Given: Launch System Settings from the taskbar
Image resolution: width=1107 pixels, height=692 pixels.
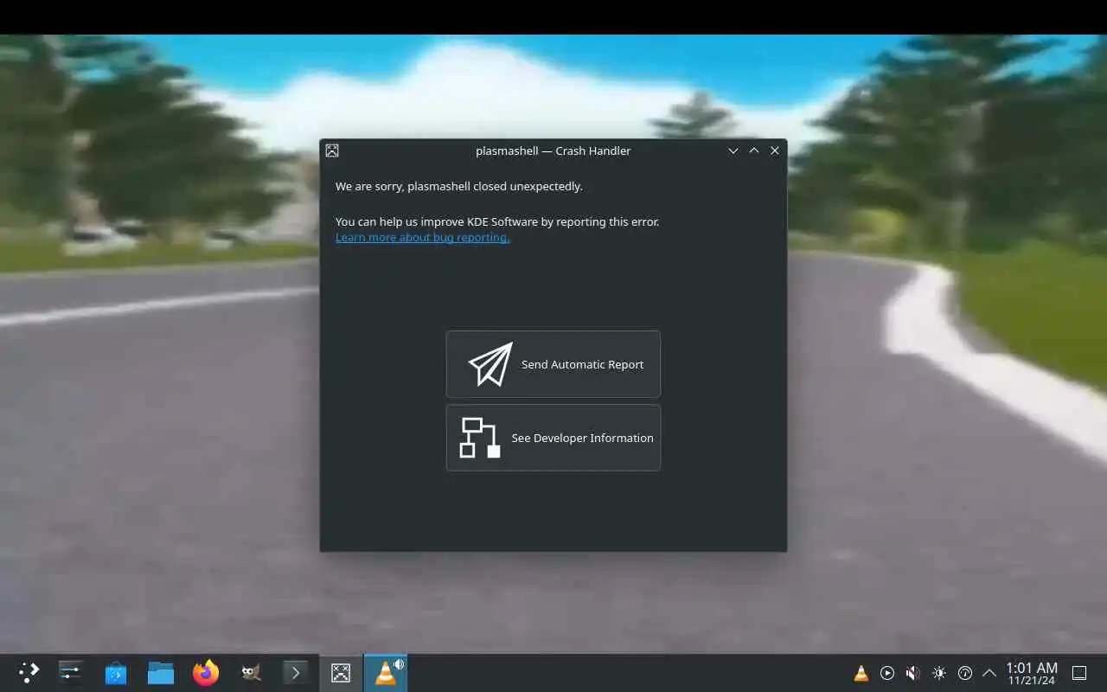Looking at the screenshot, I should tap(70, 672).
